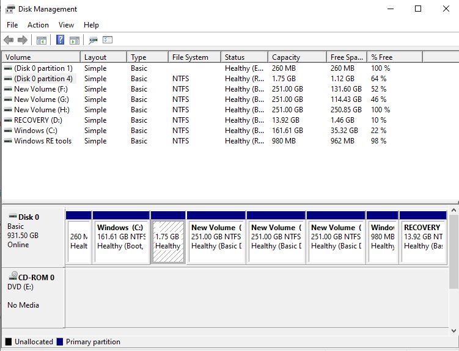Select New Volume (F:) in volume list
Viewport: 459px width, 351px height.
41,89
